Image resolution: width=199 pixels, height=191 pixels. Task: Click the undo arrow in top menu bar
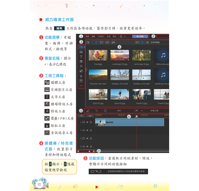pyautogui.click(x=125, y=36)
